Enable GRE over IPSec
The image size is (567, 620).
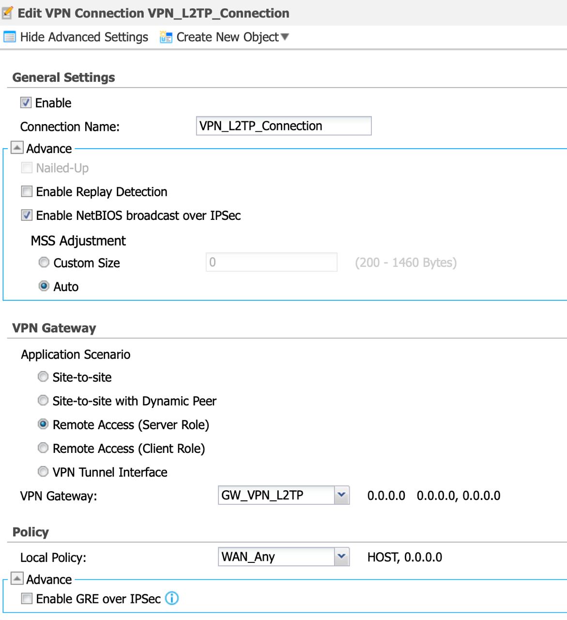(x=27, y=599)
